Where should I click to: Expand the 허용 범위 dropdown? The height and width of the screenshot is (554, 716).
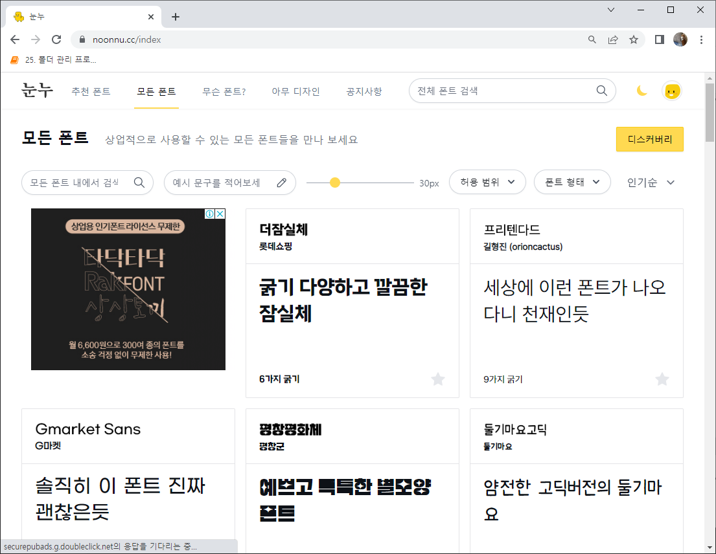(x=487, y=182)
